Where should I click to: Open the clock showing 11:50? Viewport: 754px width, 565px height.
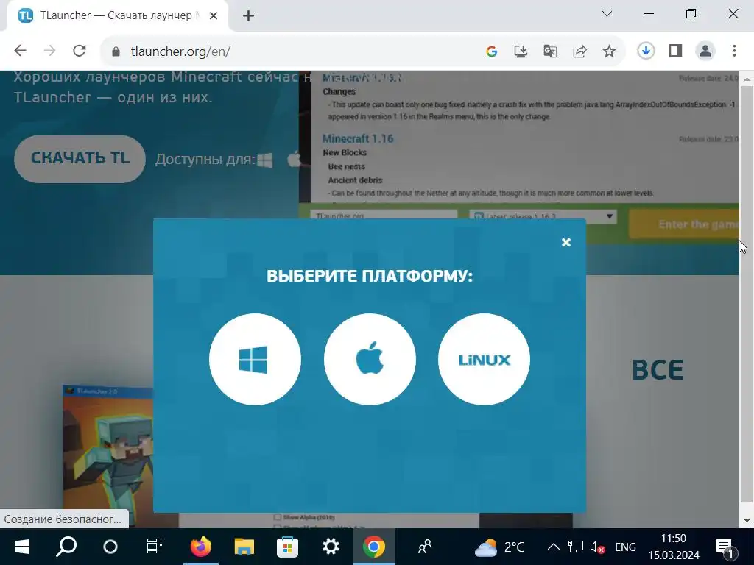[673, 547]
